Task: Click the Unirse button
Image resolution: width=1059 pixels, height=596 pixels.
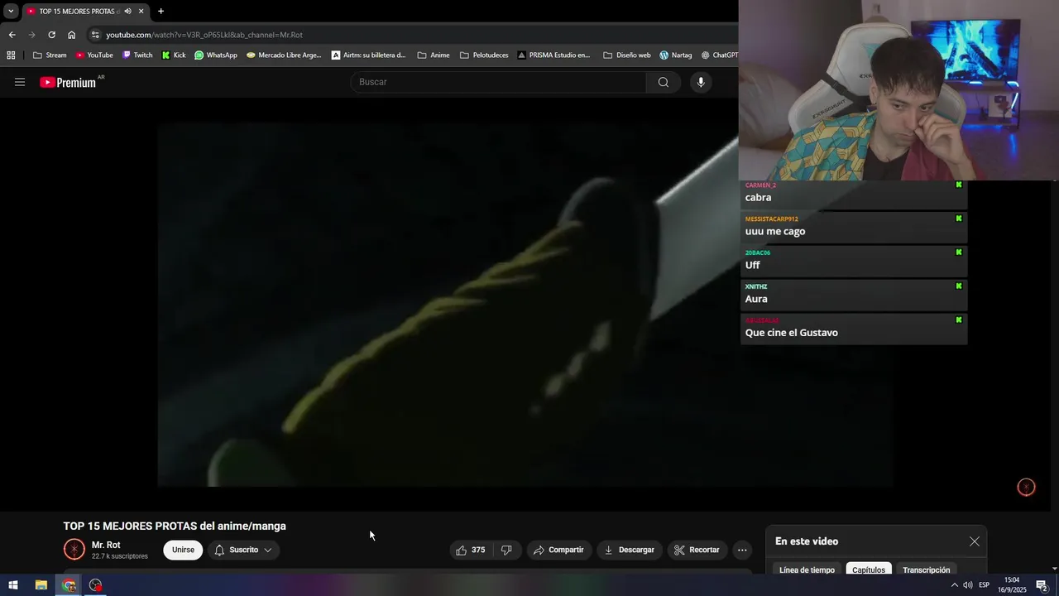Action: (x=183, y=550)
